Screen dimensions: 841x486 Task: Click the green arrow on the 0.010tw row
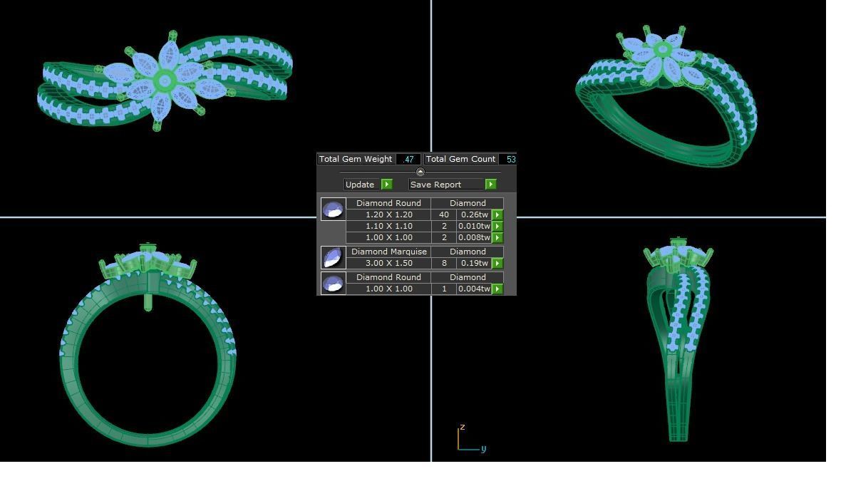[497, 227]
